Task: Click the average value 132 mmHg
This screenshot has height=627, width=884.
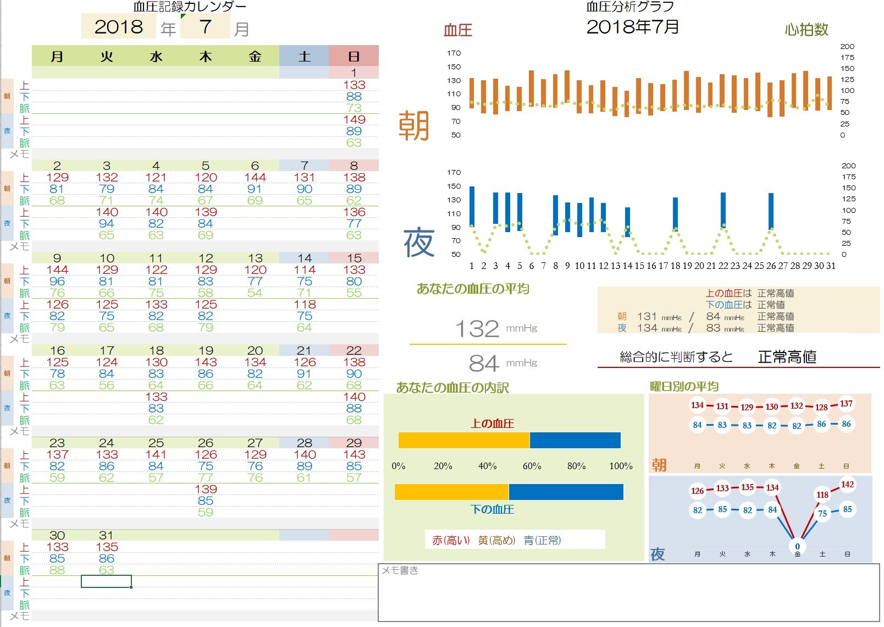Action: pyautogui.click(x=496, y=329)
